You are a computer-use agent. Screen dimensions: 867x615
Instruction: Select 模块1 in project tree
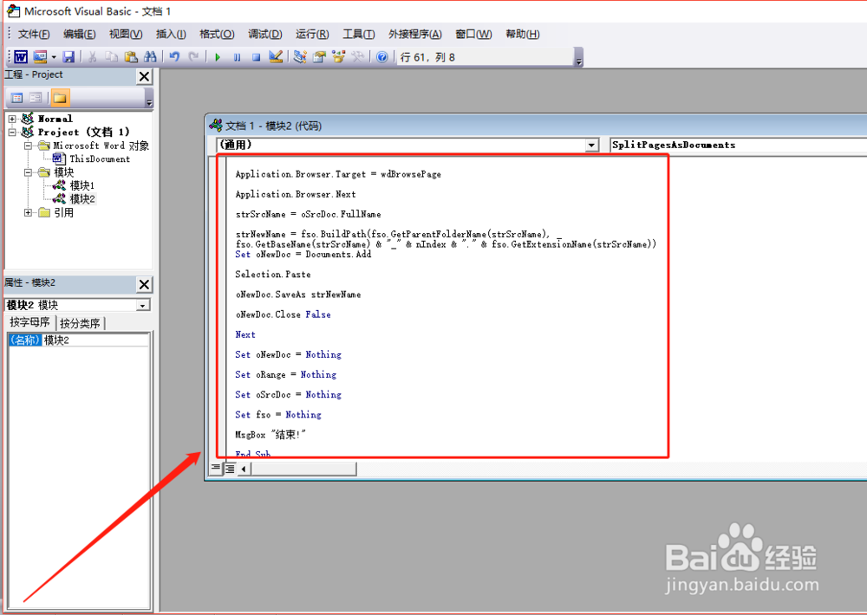[82, 185]
